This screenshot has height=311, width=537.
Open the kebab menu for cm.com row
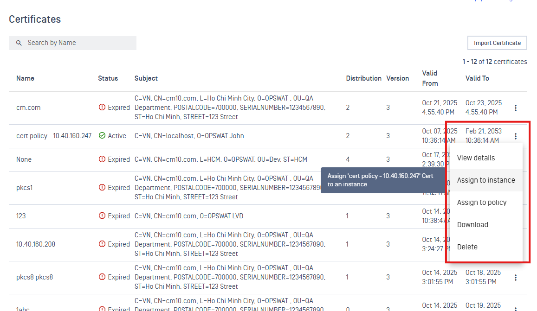[x=515, y=108]
